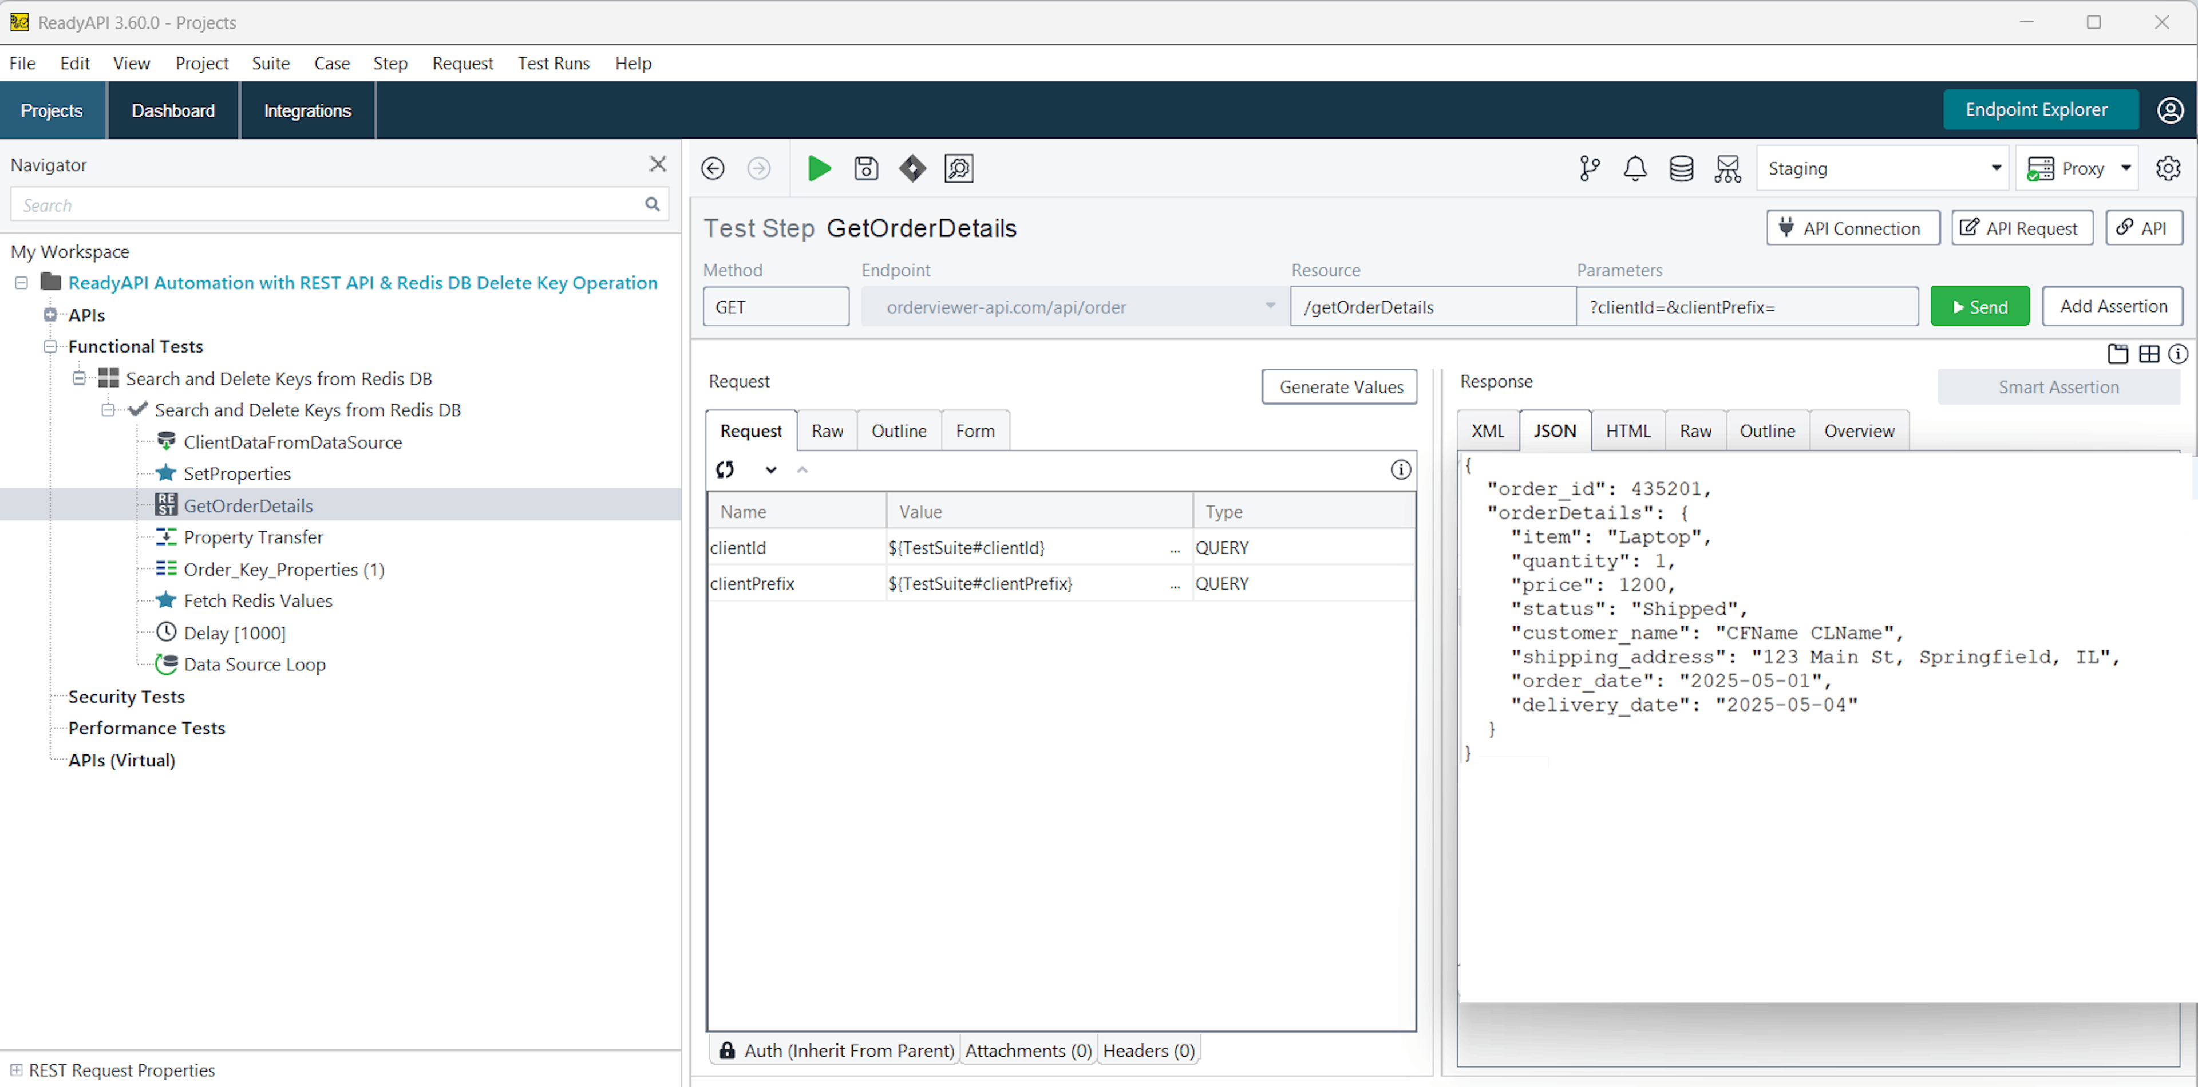Collapse the Functional Tests tree node

click(50, 346)
